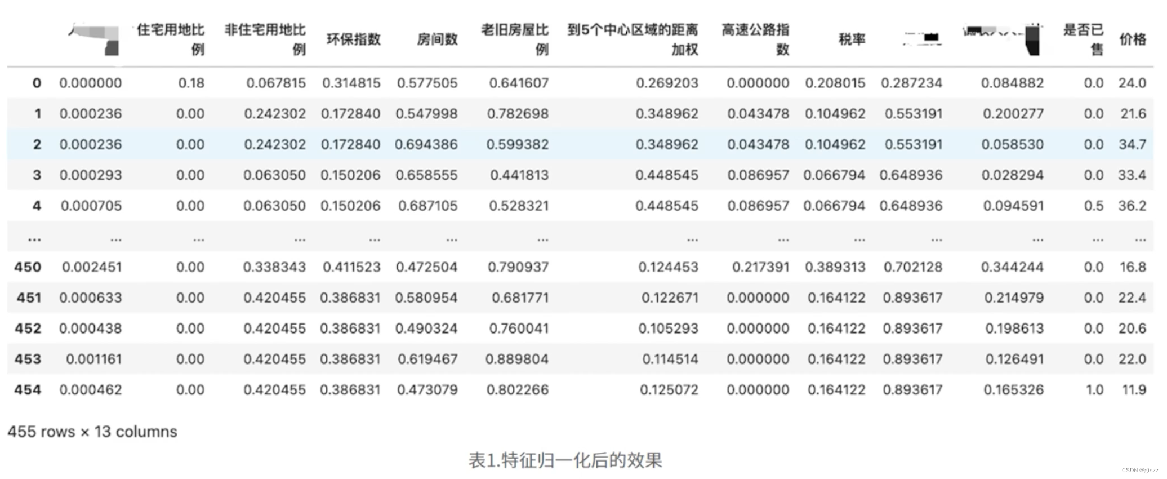Click cell value 0.314815
The width and height of the screenshot is (1167, 479).
(x=351, y=83)
